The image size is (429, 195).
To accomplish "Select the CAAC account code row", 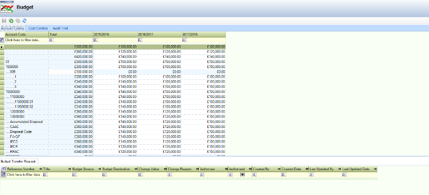I will [x=26, y=126].
